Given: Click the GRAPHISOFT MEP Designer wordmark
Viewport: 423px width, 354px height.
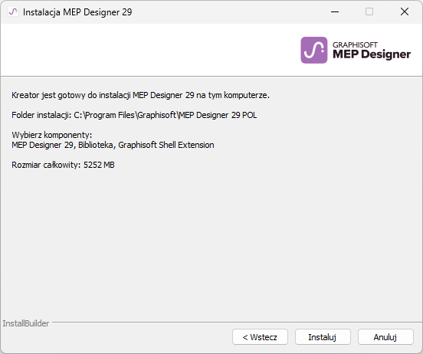Looking at the screenshot, I should point(372,51).
